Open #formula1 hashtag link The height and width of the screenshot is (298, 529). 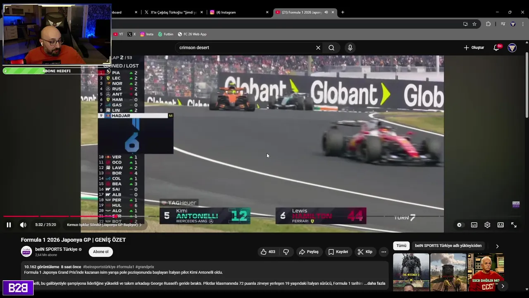point(126,267)
